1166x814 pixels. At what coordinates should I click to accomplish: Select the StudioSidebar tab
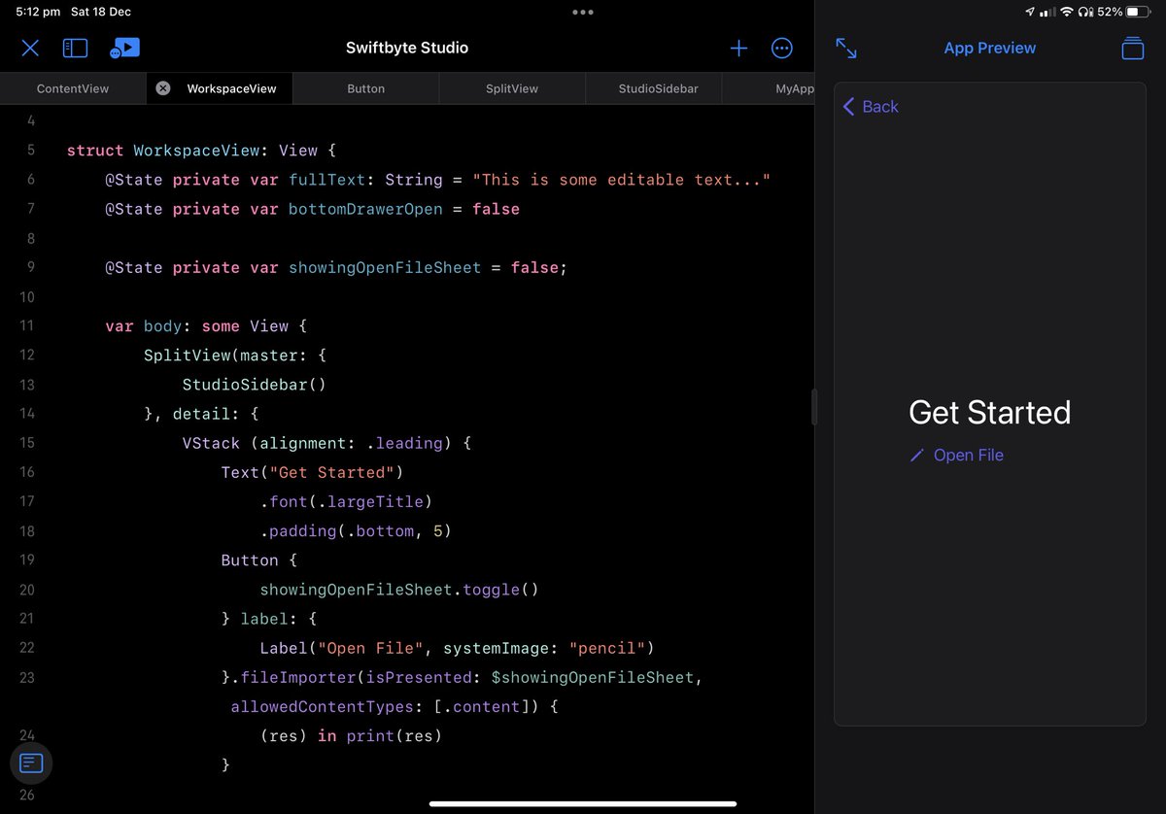[x=661, y=88]
